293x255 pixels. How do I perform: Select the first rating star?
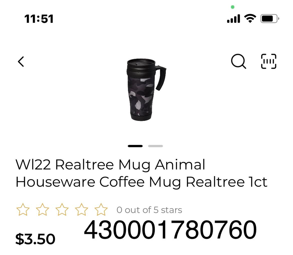click(x=23, y=210)
